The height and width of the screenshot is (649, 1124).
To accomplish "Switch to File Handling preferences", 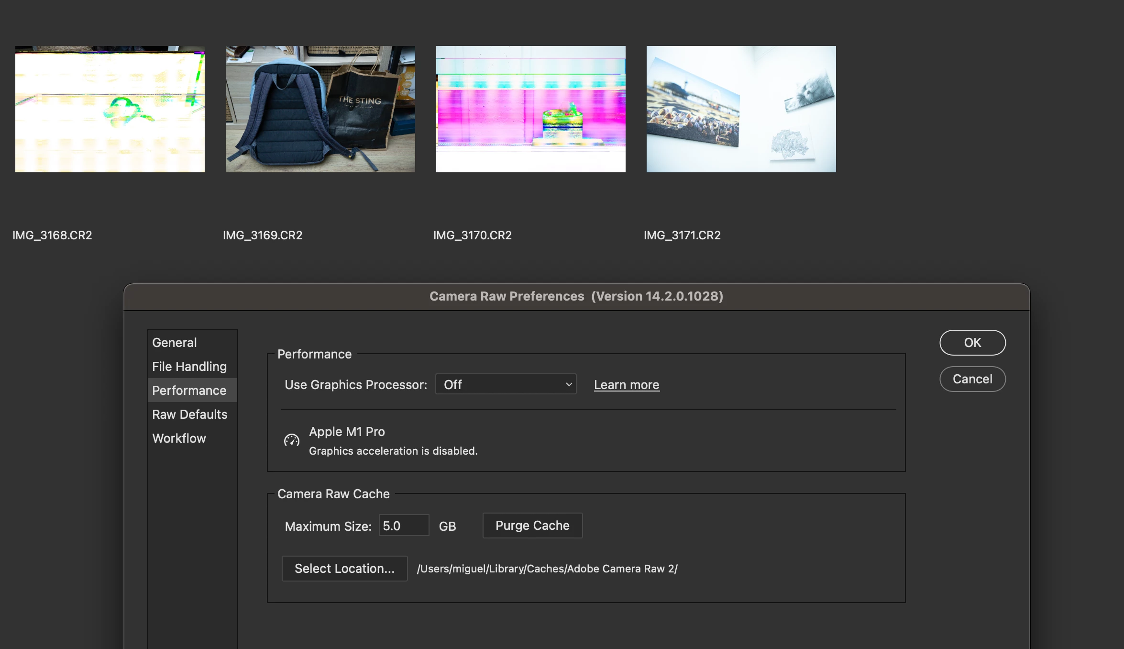I will coord(189,367).
